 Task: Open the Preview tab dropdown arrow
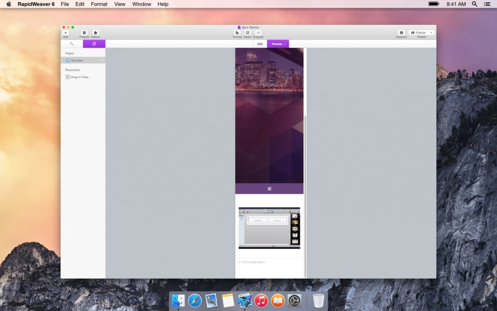(285, 44)
